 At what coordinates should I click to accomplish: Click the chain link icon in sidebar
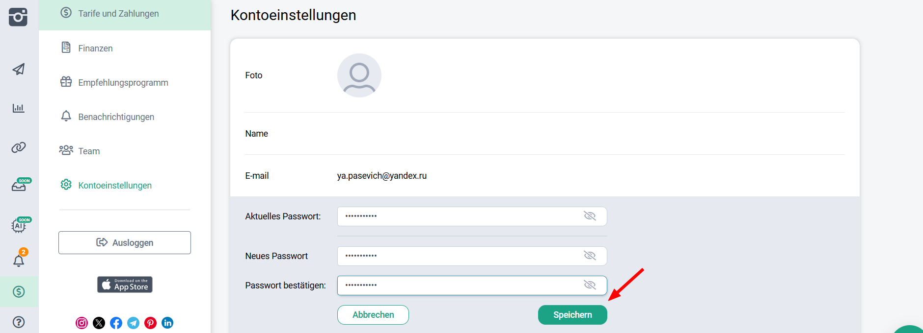(x=19, y=147)
